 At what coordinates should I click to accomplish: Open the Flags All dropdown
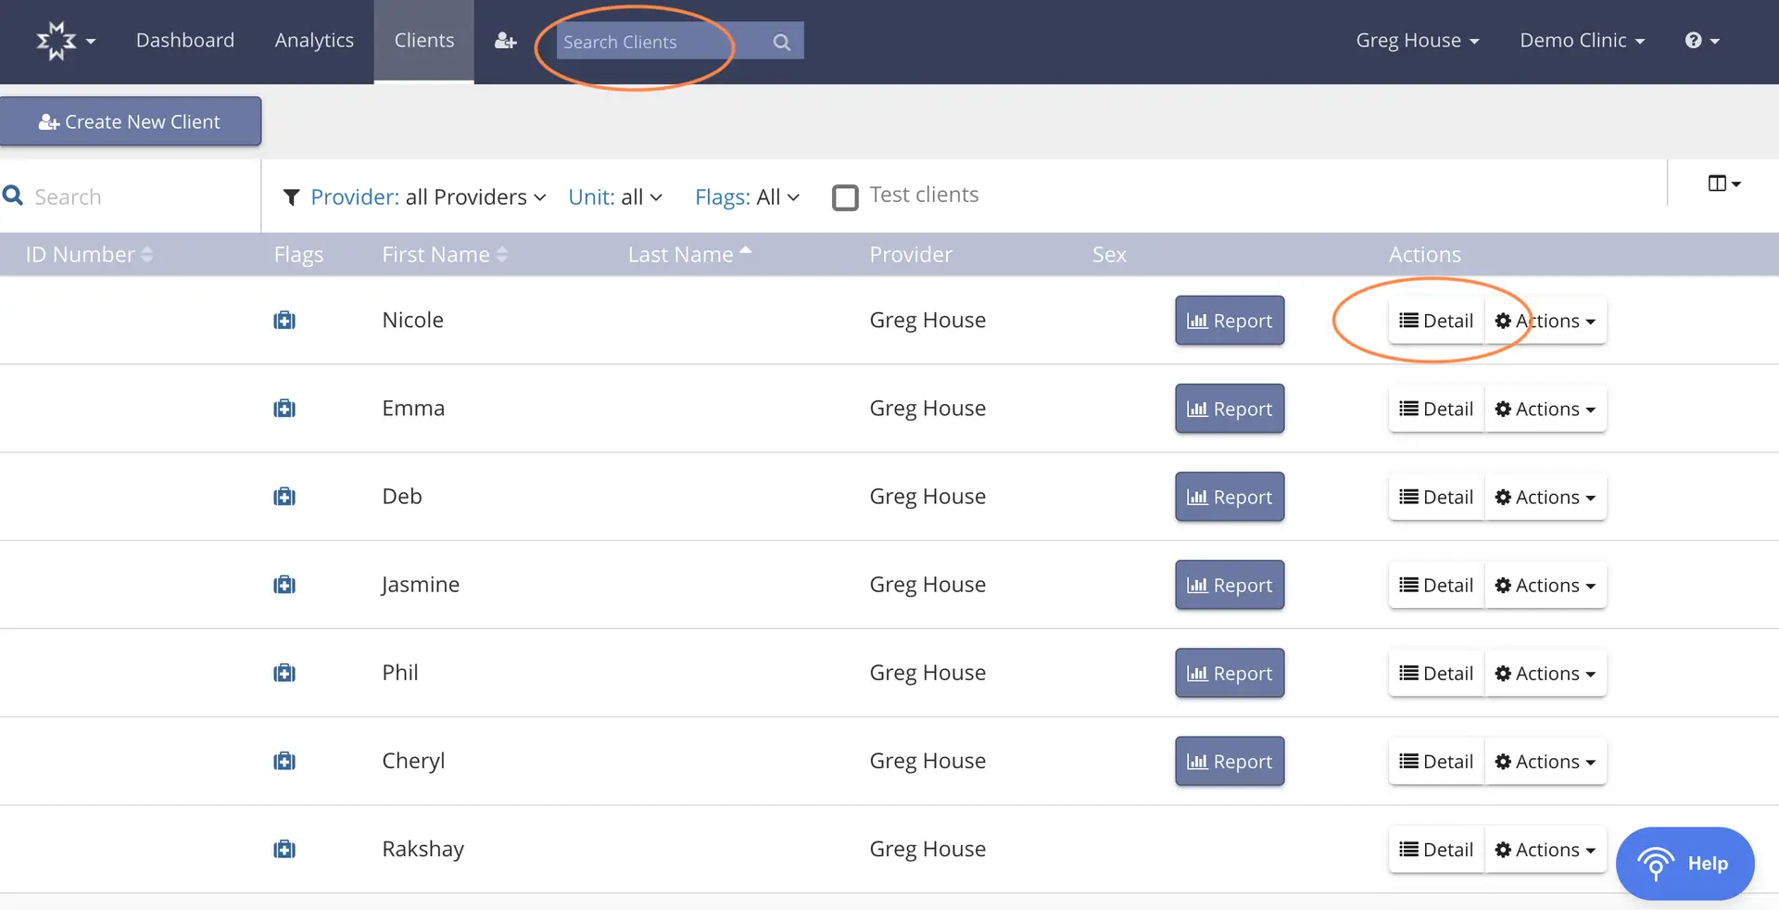point(747,196)
